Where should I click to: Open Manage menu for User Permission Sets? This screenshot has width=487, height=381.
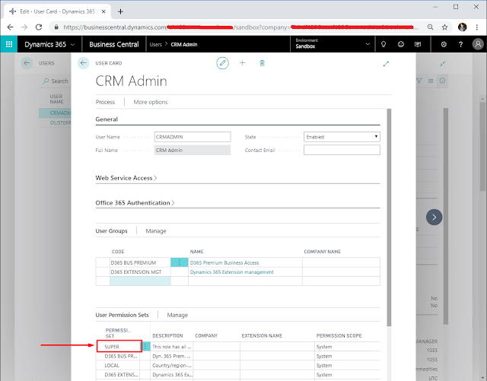tap(177, 315)
